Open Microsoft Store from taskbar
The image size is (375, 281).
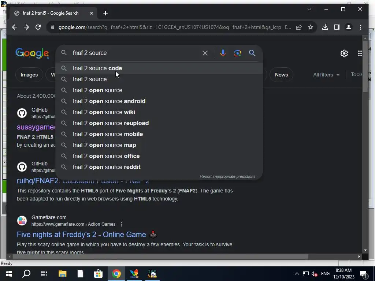pos(98,274)
